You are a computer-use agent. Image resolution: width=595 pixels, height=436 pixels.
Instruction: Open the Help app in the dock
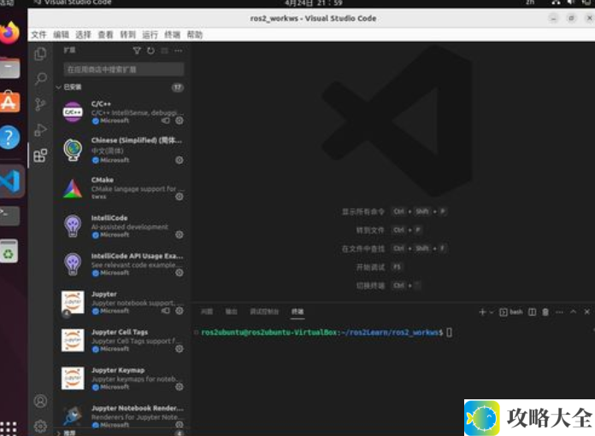(10, 137)
